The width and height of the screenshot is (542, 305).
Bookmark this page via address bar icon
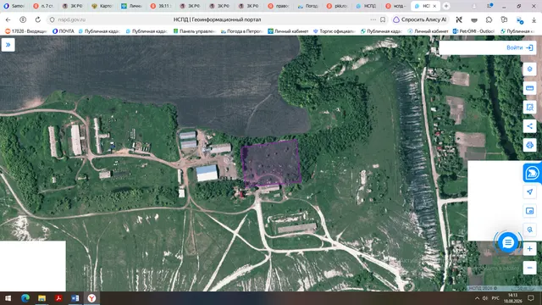point(383,19)
